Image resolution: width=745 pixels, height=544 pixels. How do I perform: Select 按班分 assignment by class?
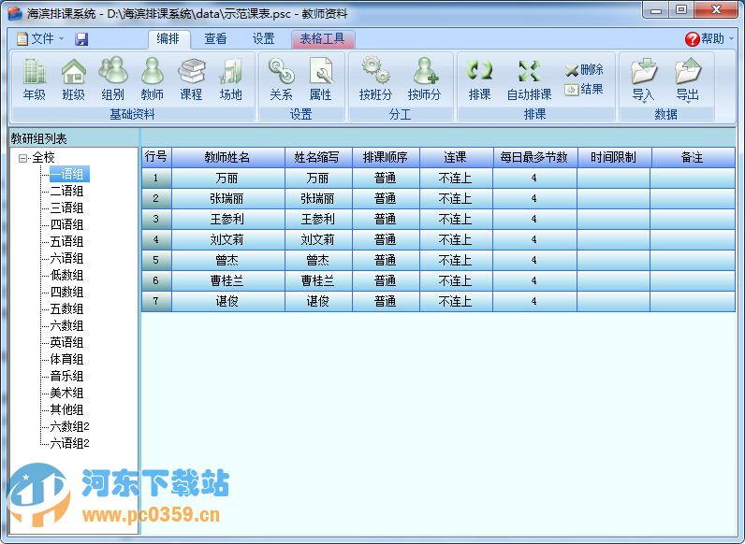375,79
